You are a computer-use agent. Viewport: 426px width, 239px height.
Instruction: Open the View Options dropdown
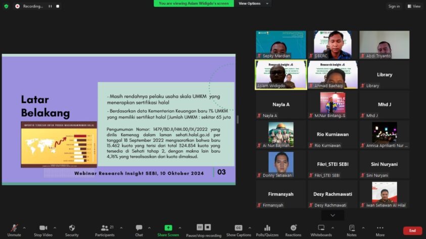point(253,4)
